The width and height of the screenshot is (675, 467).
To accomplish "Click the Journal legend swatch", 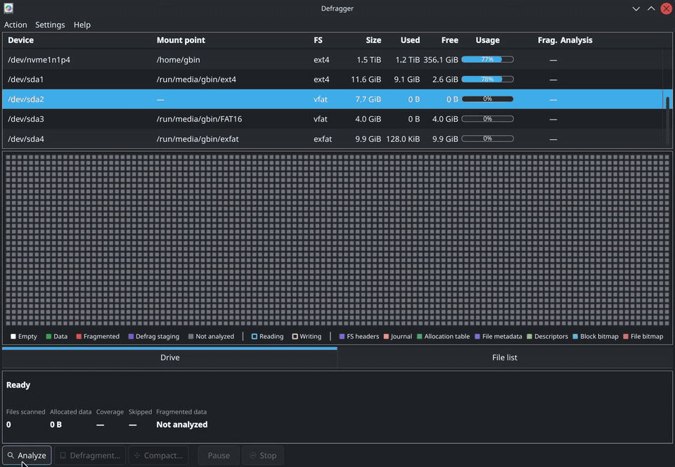I will [386, 337].
